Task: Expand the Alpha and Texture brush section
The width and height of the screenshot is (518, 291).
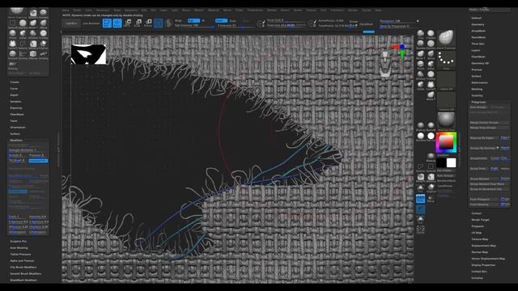Action: point(22,260)
